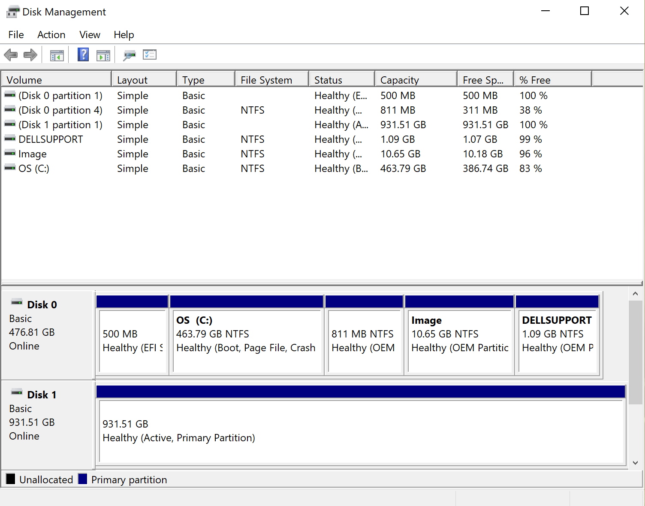Click the scroll down arrow in disk pane

(x=636, y=463)
